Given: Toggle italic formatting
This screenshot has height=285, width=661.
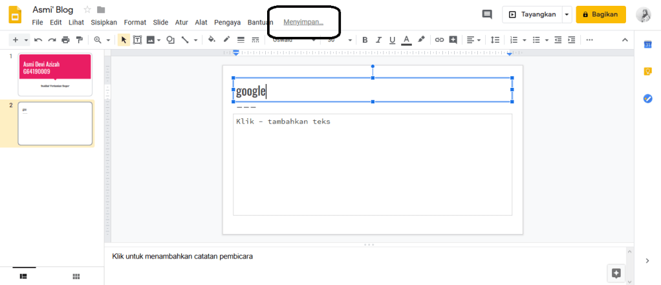Looking at the screenshot, I should point(378,40).
